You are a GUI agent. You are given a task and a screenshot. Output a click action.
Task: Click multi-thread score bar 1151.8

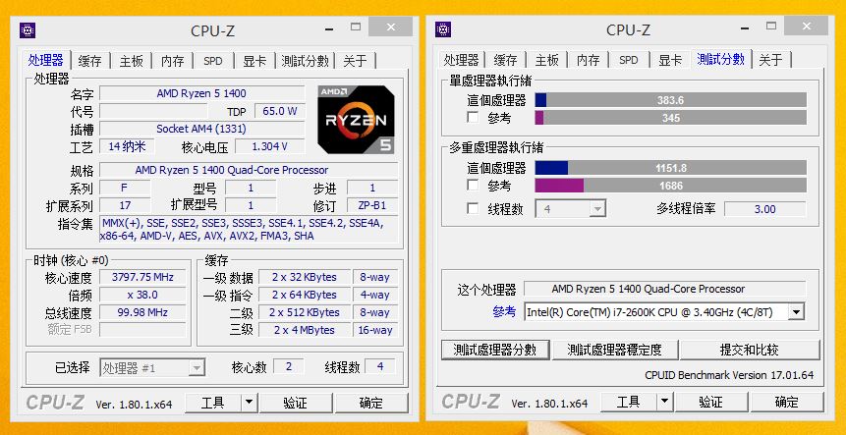click(x=671, y=168)
